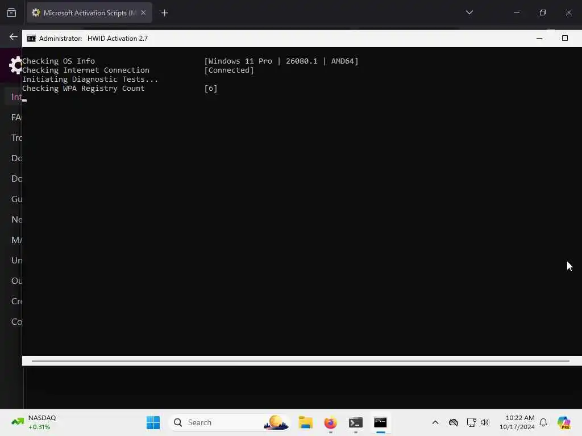This screenshot has height=436, width=582.
Task: Expand the tab list chevron
Action: (x=469, y=12)
